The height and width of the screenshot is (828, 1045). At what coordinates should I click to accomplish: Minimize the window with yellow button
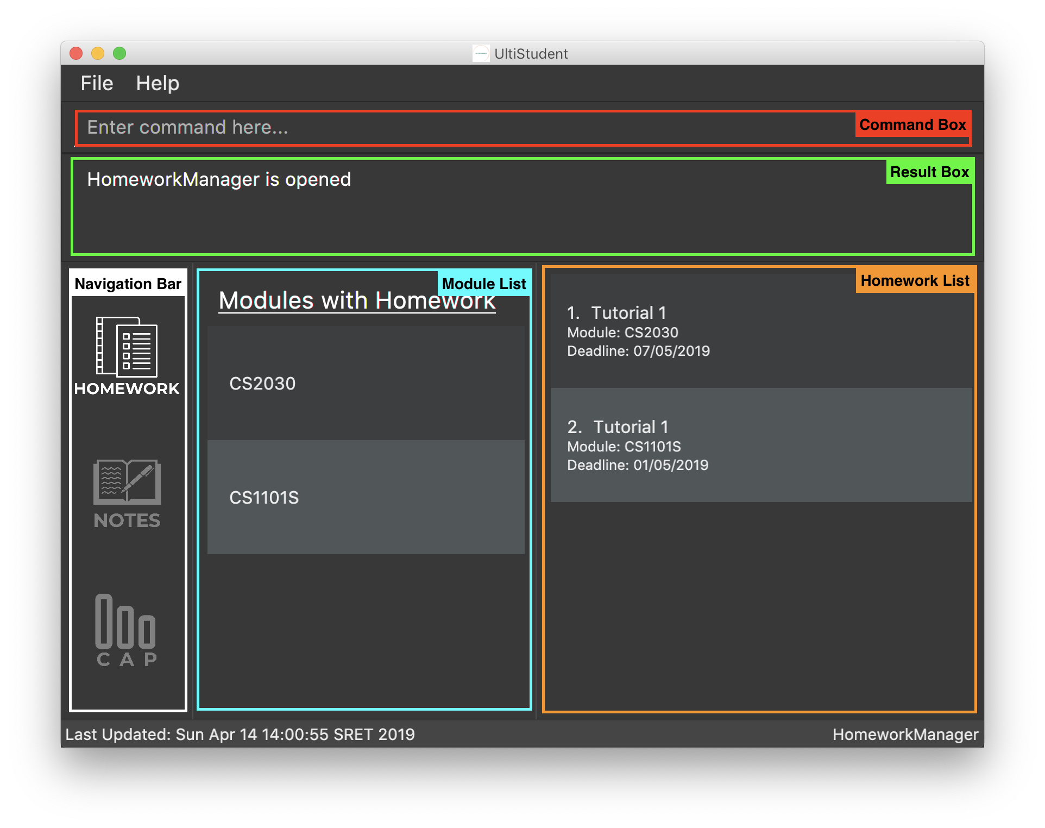pyautogui.click(x=98, y=53)
